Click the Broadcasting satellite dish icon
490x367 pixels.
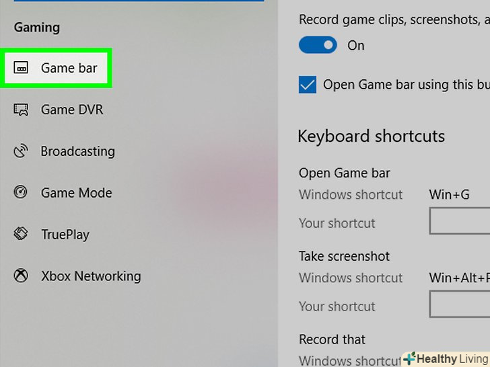21,151
